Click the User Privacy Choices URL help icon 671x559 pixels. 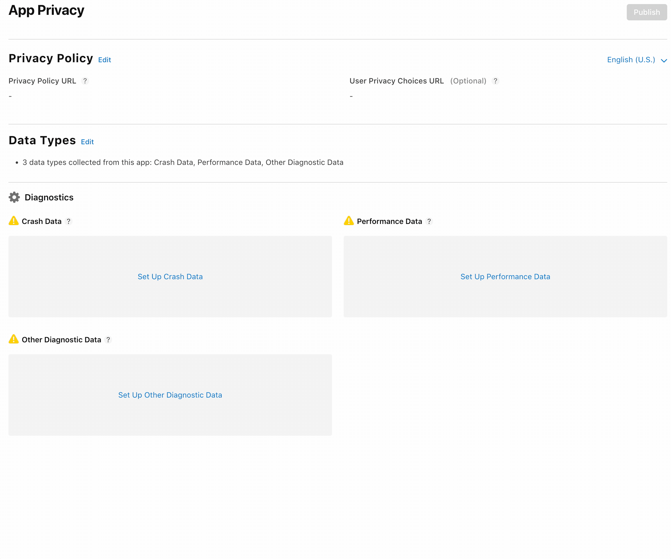pyautogui.click(x=495, y=81)
